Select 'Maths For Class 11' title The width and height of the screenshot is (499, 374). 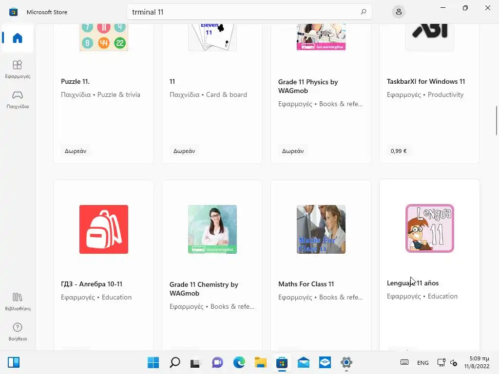tap(306, 284)
